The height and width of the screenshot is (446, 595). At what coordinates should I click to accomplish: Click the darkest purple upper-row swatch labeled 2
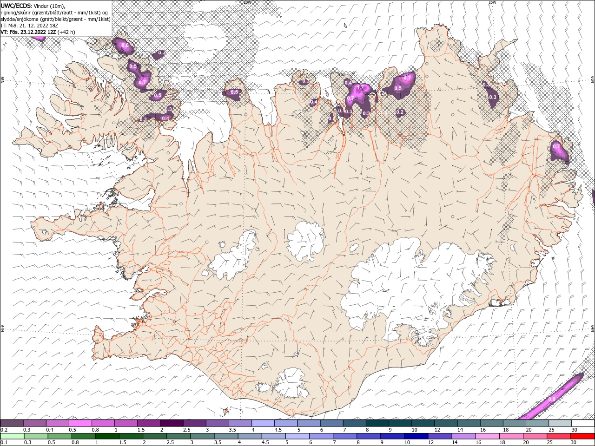pyautogui.click(x=172, y=423)
